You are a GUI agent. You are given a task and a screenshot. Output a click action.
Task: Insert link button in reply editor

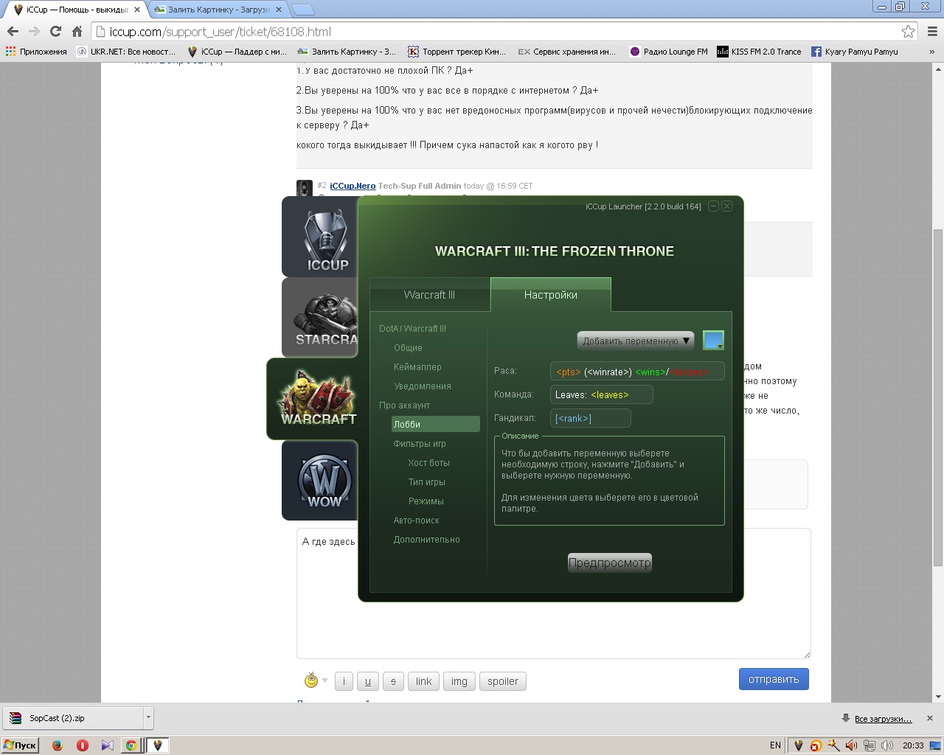click(423, 681)
